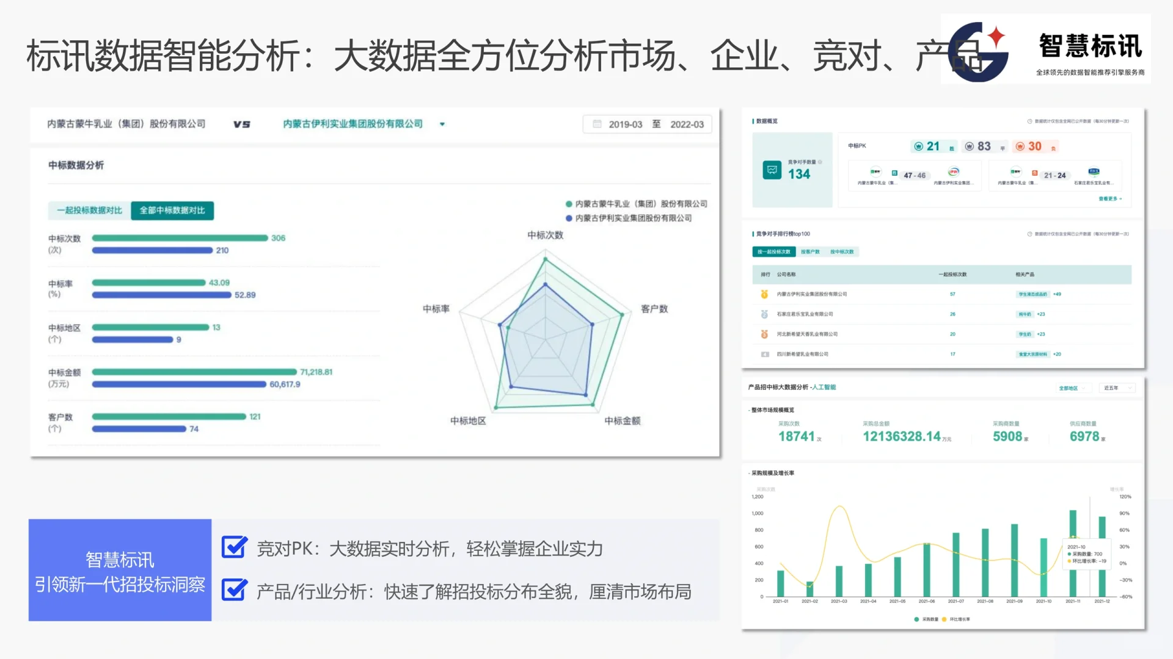Image resolution: width=1173 pixels, height=659 pixels.
Task: Click the clock icon beside the data update notice
Action: (1029, 121)
